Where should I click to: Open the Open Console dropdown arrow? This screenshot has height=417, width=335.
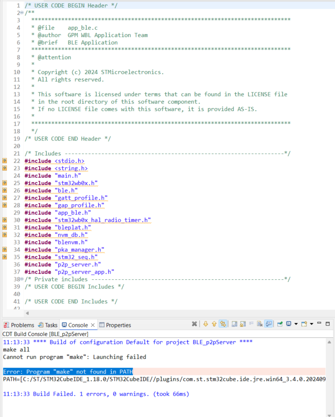point(311,324)
